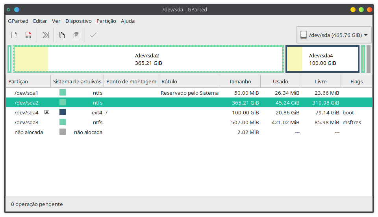Open the Editar menu
This screenshot has height=217, width=378.
[x=40, y=21]
